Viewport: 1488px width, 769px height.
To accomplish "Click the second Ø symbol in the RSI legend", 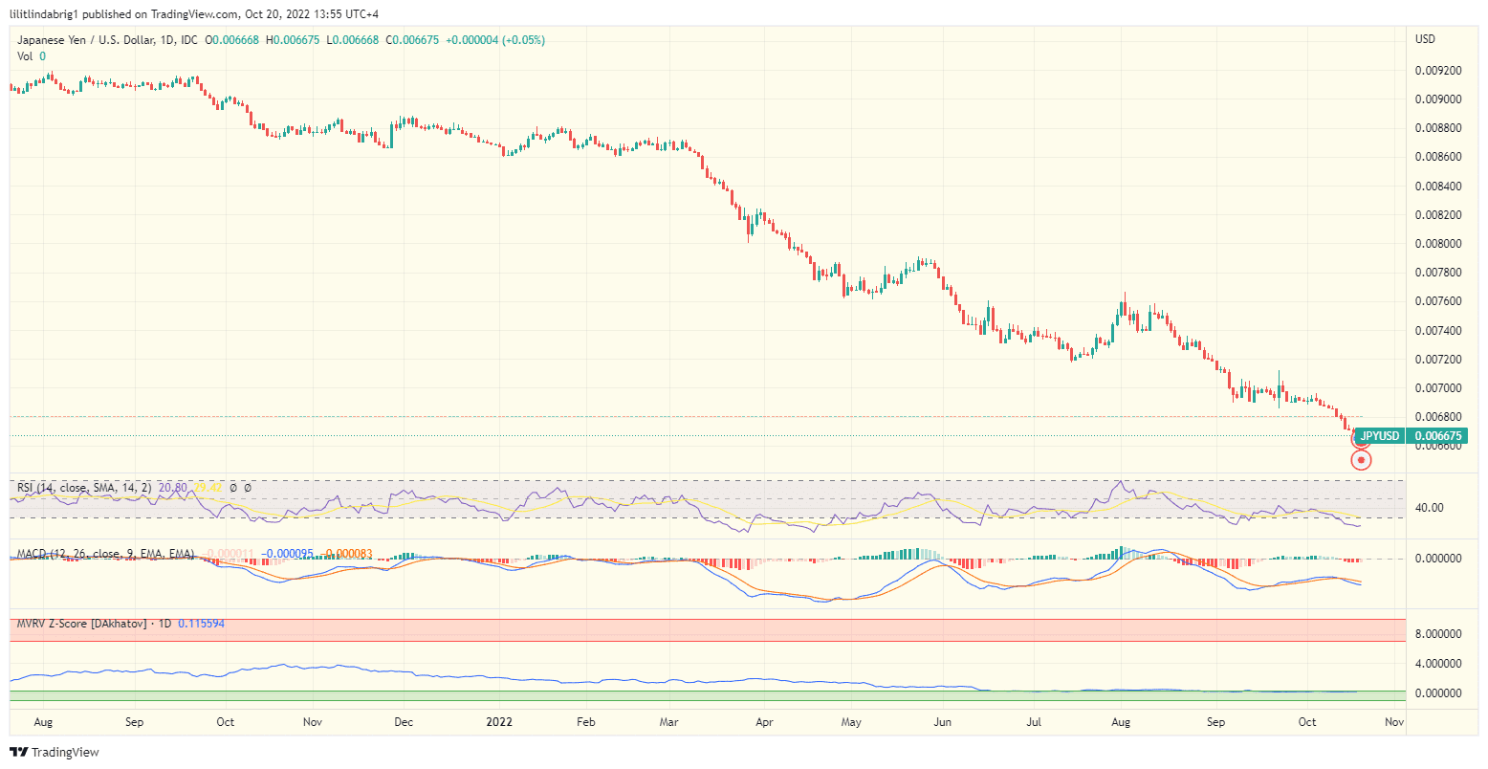I will coord(247,488).
